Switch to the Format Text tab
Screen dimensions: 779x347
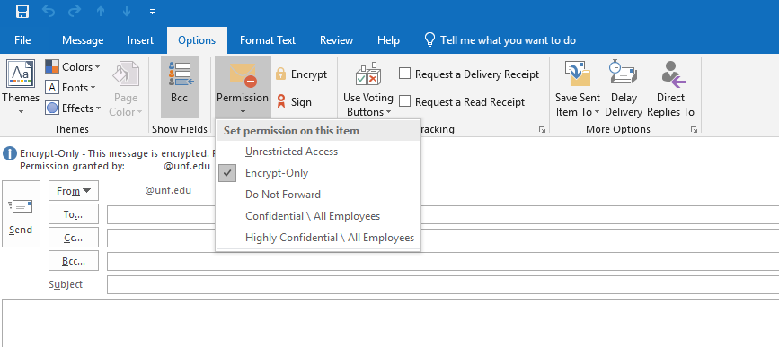pyautogui.click(x=267, y=40)
